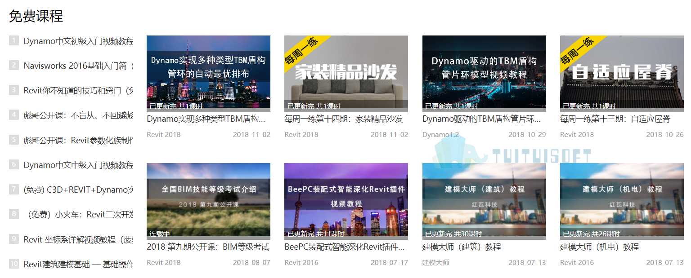Image resolution: width=691 pixels, height=278 pixels.
Task: Click date 2018-10-26
Action: tap(665, 134)
